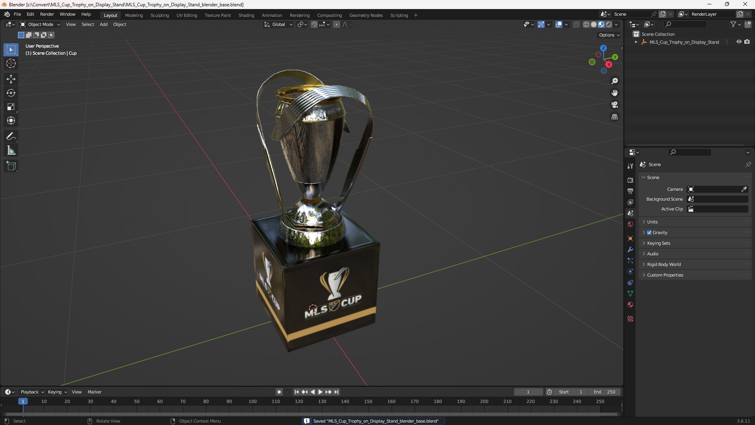Image resolution: width=755 pixels, height=425 pixels.
Task: Open the Render properties tab
Action: (x=630, y=180)
